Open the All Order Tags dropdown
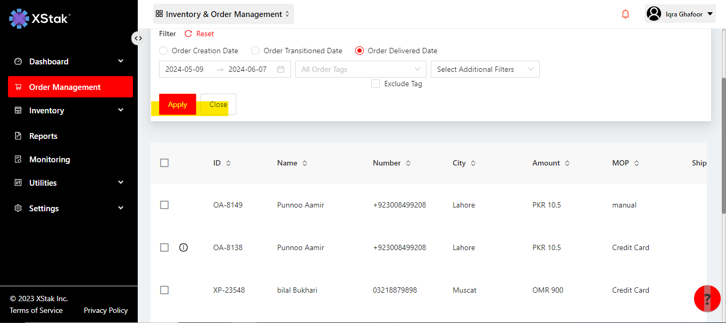The width and height of the screenshot is (726, 323). pos(360,69)
